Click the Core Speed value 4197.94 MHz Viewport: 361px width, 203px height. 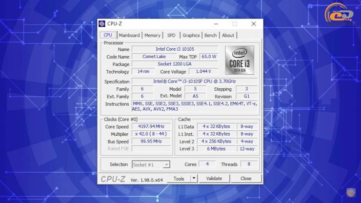pyautogui.click(x=151, y=126)
